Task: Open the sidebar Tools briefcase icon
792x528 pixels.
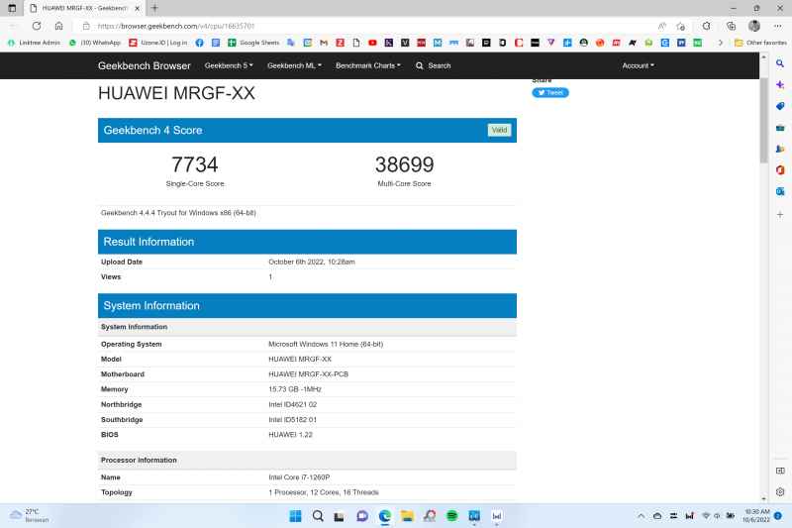Action: pos(780,128)
